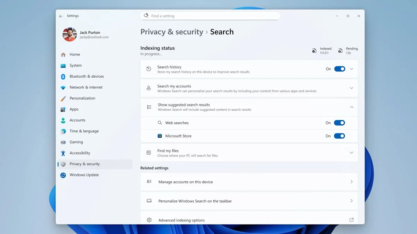This screenshot has height=234, width=417.
Task: Click Privacy & security breadcrumb link
Action: click(x=172, y=32)
